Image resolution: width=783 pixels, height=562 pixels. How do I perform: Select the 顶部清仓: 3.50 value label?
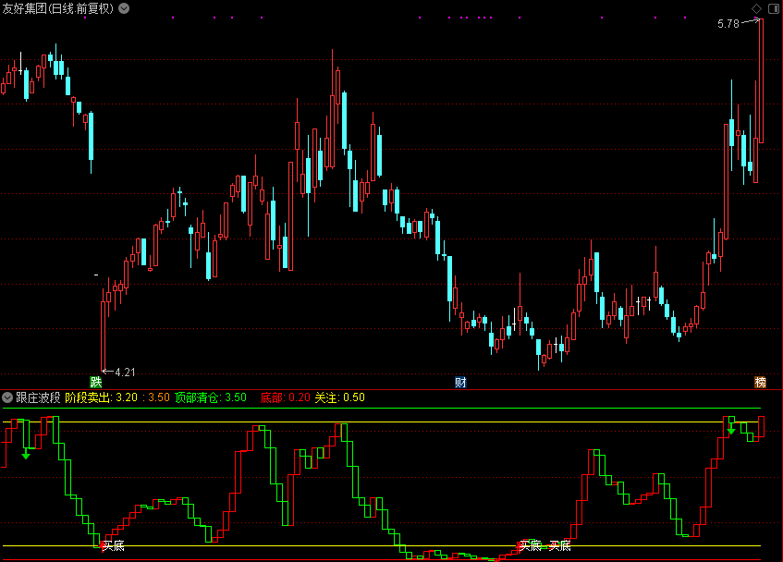[211, 397]
